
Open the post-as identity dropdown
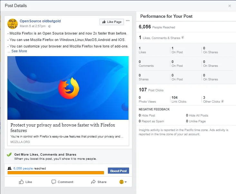click(x=123, y=182)
